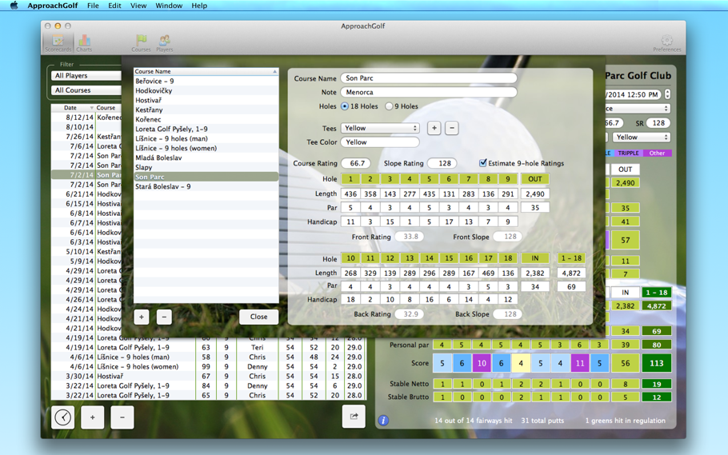Select the 18 Holes radio button

[x=345, y=106]
